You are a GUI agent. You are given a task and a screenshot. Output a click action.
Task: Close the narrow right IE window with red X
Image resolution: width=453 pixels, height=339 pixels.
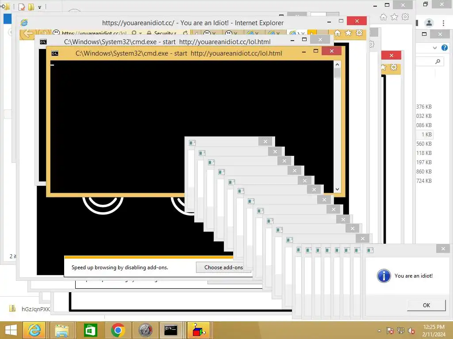pos(391,55)
